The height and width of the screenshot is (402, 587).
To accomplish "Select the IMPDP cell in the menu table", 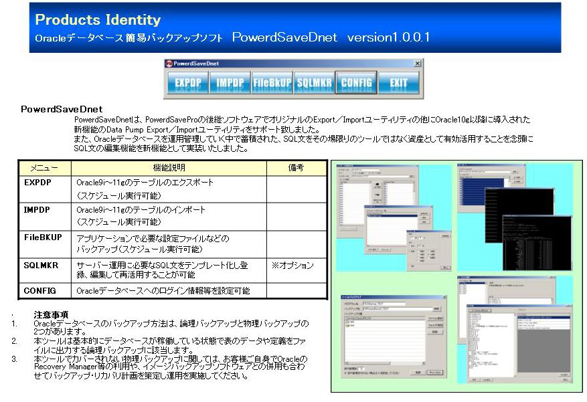I will tap(45, 217).
